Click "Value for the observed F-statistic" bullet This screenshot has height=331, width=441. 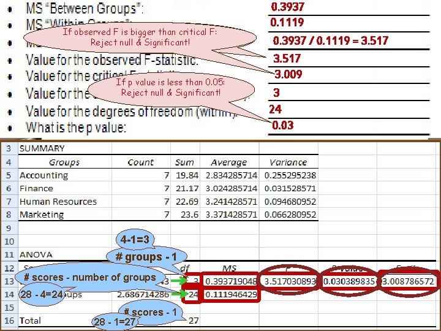tap(112, 59)
